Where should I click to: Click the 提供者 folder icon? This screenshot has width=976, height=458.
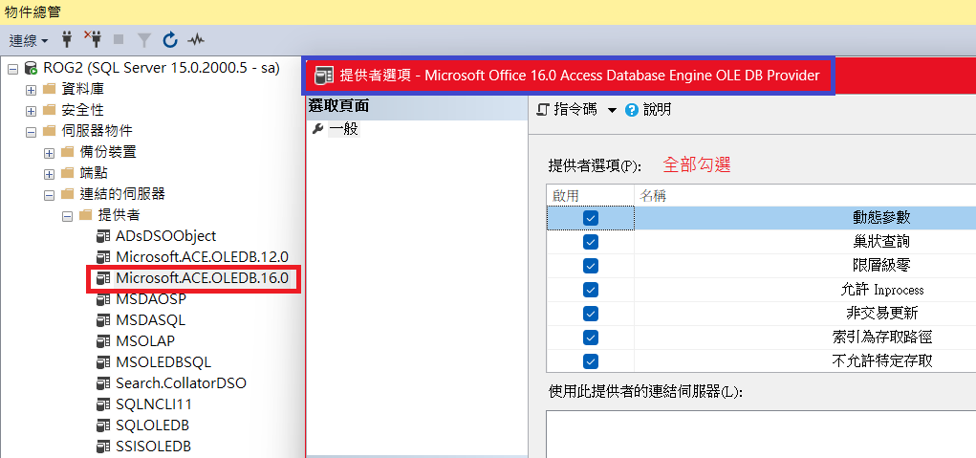(86, 215)
